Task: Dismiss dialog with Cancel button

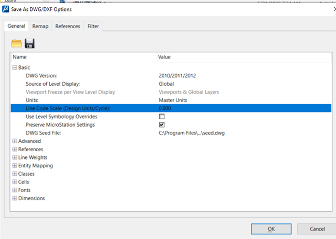Action: (317, 229)
